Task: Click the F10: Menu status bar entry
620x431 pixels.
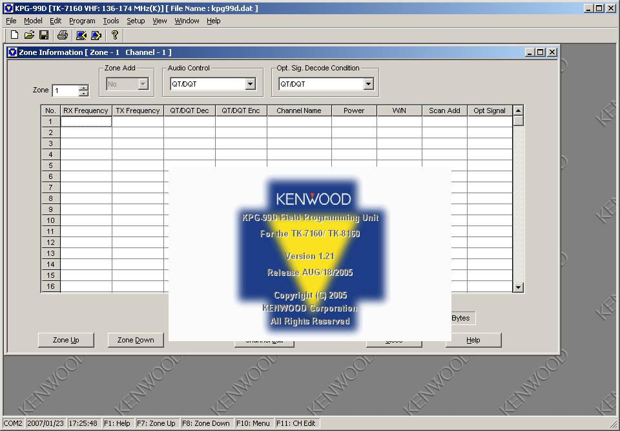Action: 253,423
